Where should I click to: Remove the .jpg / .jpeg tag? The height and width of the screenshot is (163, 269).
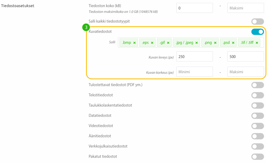(x=197, y=43)
